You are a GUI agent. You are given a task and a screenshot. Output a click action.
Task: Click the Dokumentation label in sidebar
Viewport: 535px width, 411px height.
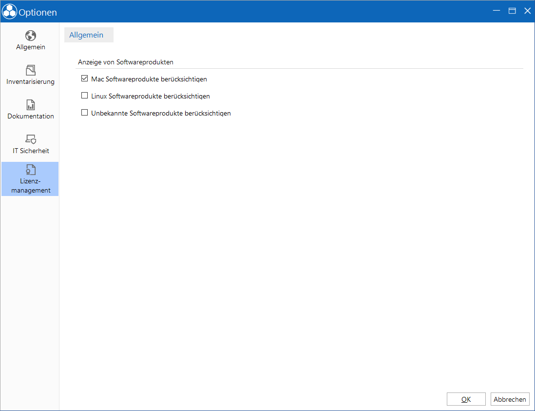[x=30, y=116]
